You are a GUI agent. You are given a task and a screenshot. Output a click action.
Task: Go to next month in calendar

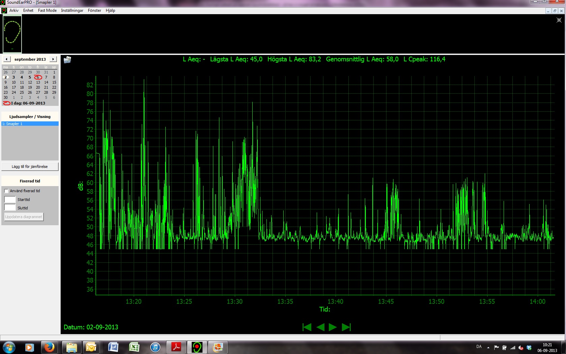[53, 59]
